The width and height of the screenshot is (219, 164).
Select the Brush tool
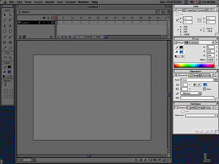pyautogui.click(x=10, y=37)
